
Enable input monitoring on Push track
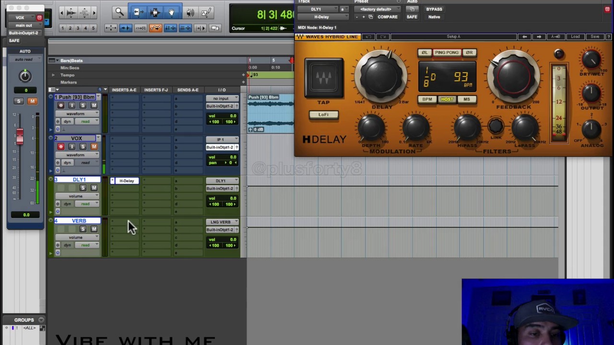(72, 105)
